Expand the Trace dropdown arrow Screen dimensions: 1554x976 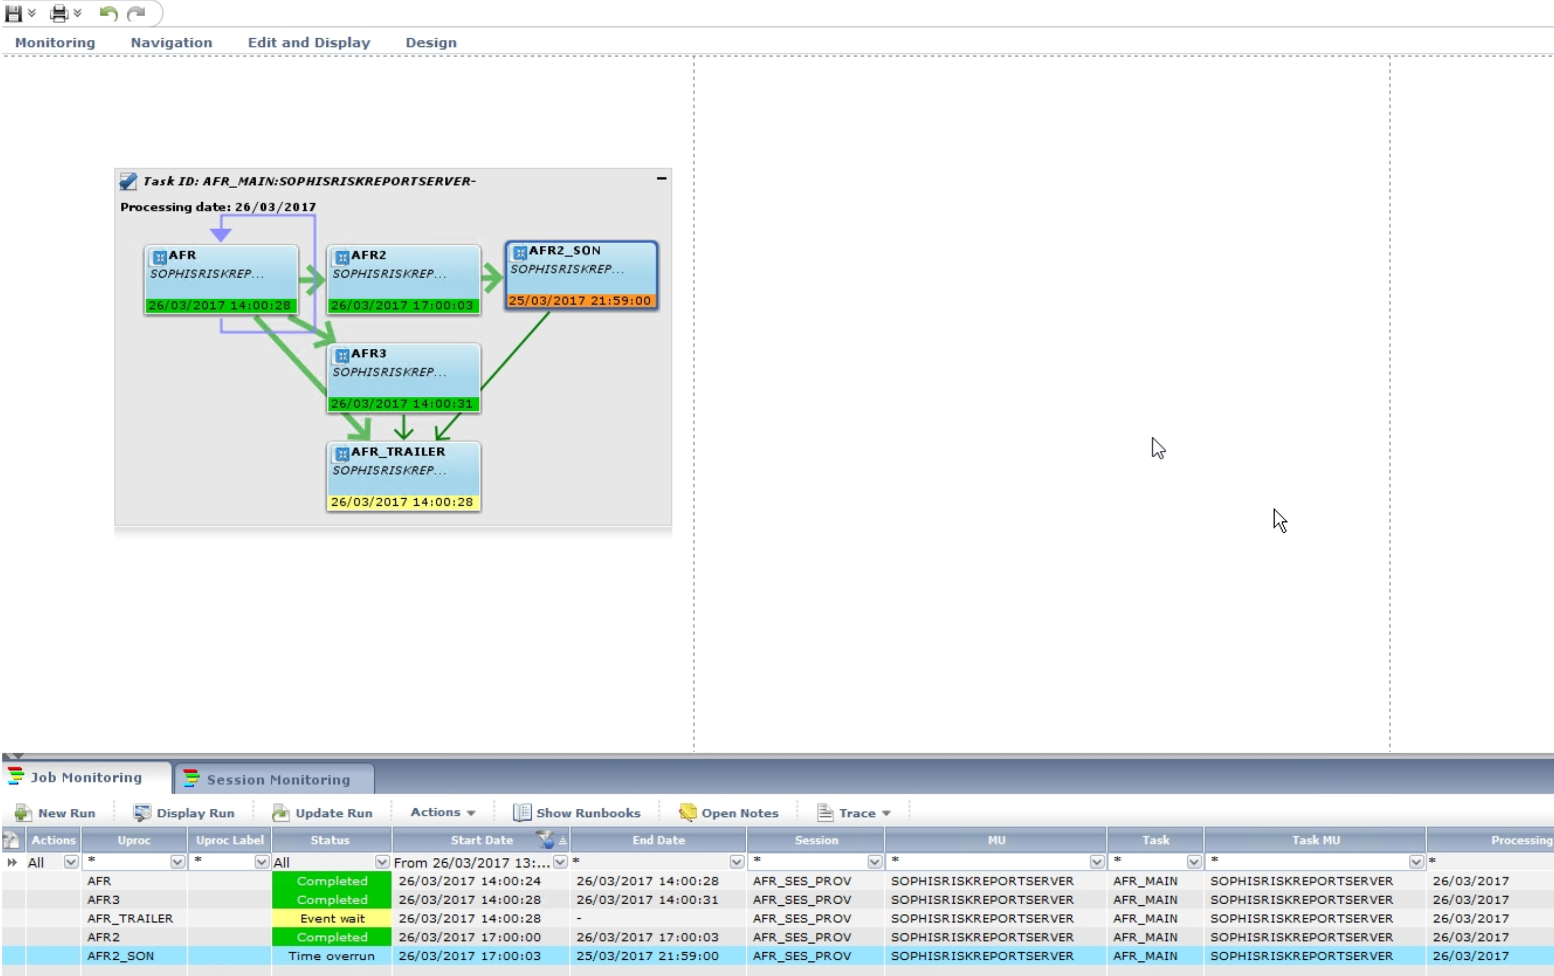pyautogui.click(x=887, y=813)
